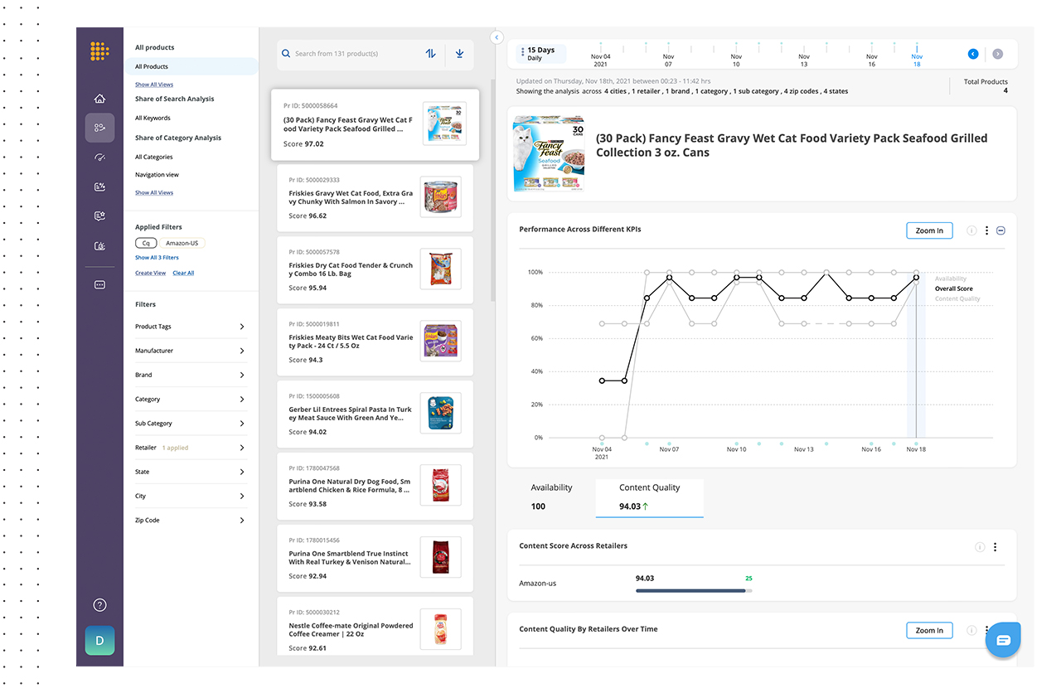Open the pricing monitor sidebar icon

(99, 246)
